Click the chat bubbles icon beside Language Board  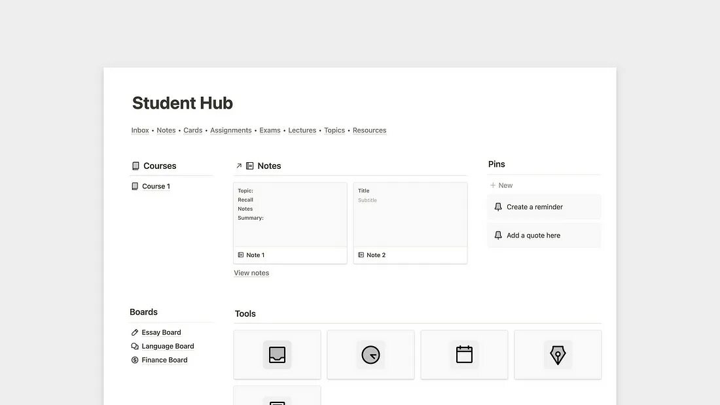coord(135,346)
